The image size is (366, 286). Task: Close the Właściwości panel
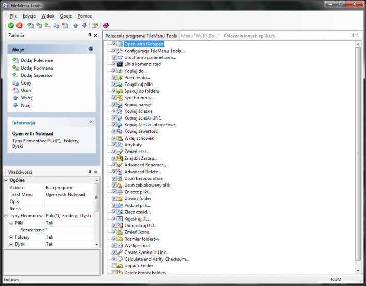96,172
